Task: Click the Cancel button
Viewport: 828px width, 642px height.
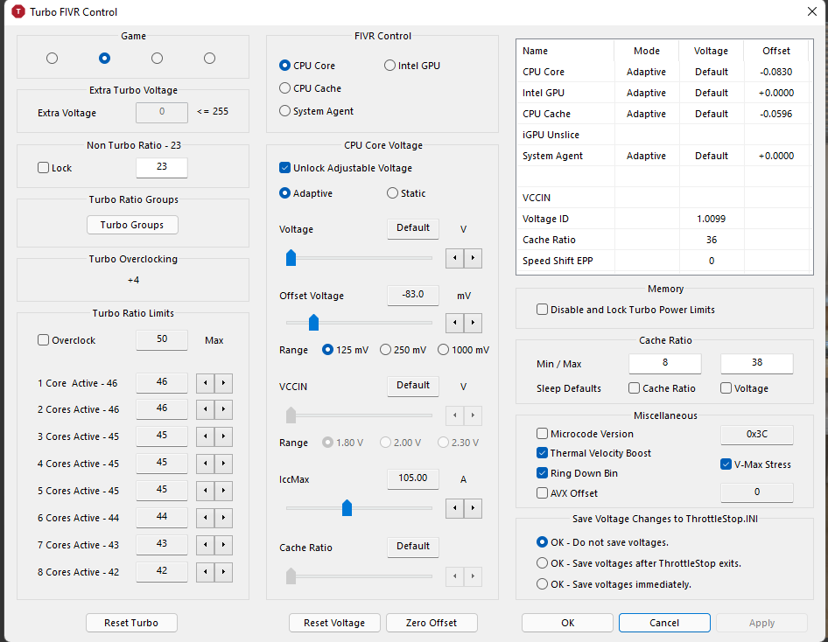Action: click(664, 623)
